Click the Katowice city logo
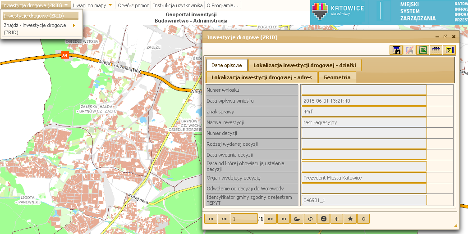 pyautogui.click(x=338, y=11)
